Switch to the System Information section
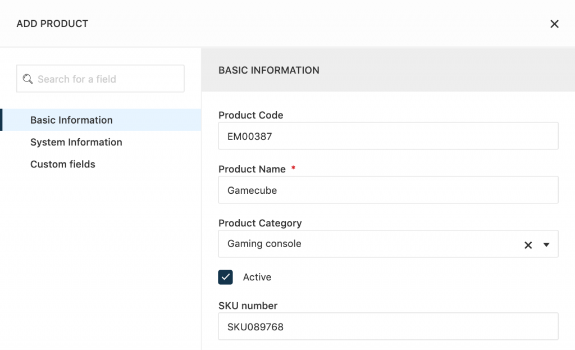This screenshot has height=350, width=575. 76,142
